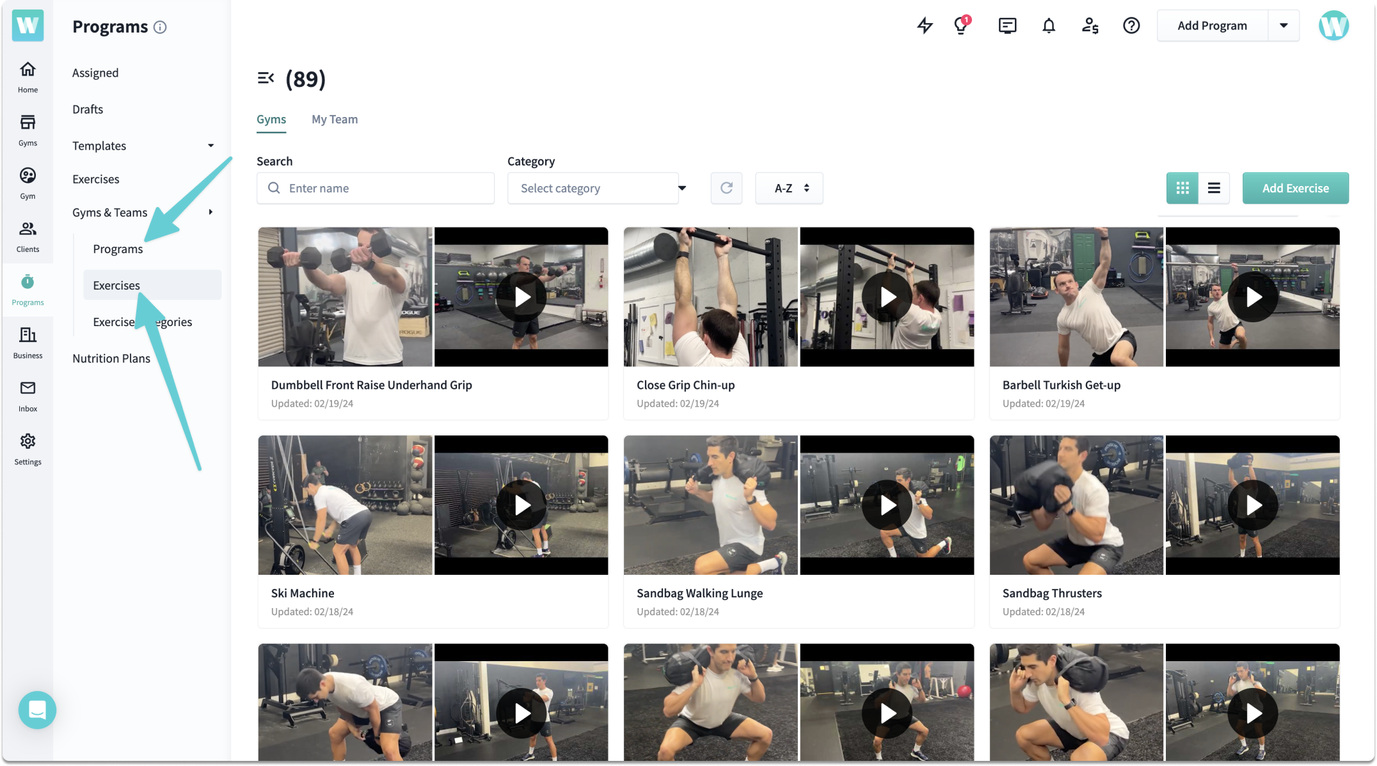
Task: Click Sandbag Walking Lunge left thumbnail image
Action: coord(711,505)
